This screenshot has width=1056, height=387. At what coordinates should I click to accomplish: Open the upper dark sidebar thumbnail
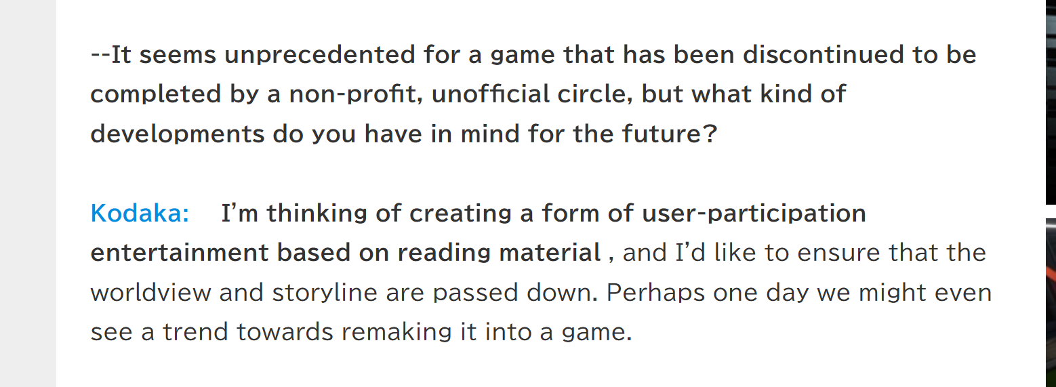click(1051, 102)
